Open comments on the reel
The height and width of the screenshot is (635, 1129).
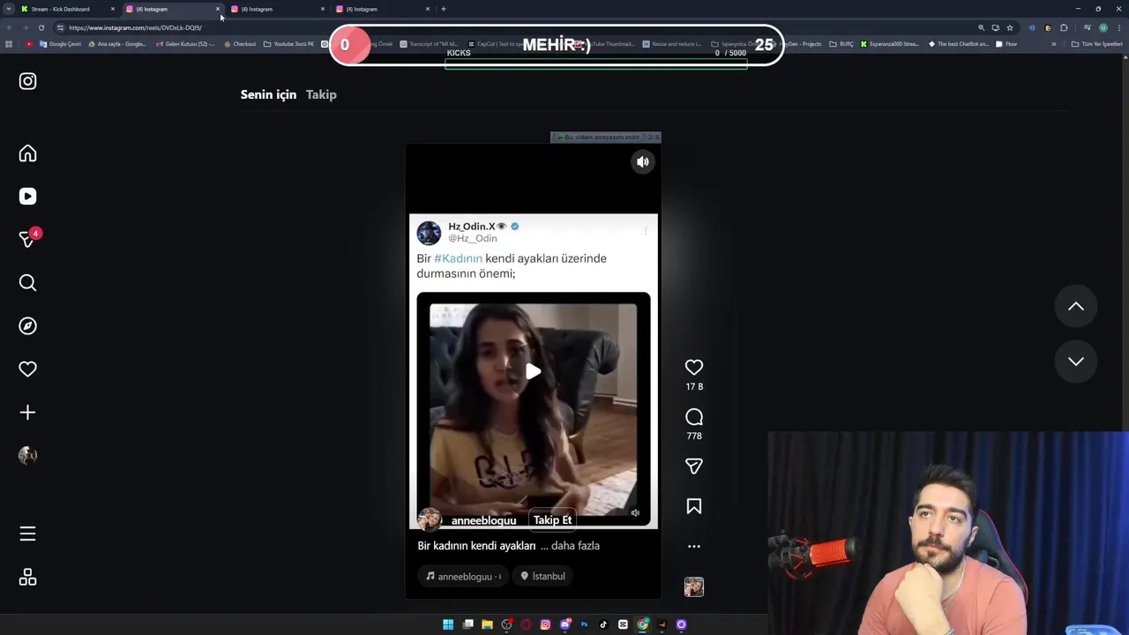694,416
